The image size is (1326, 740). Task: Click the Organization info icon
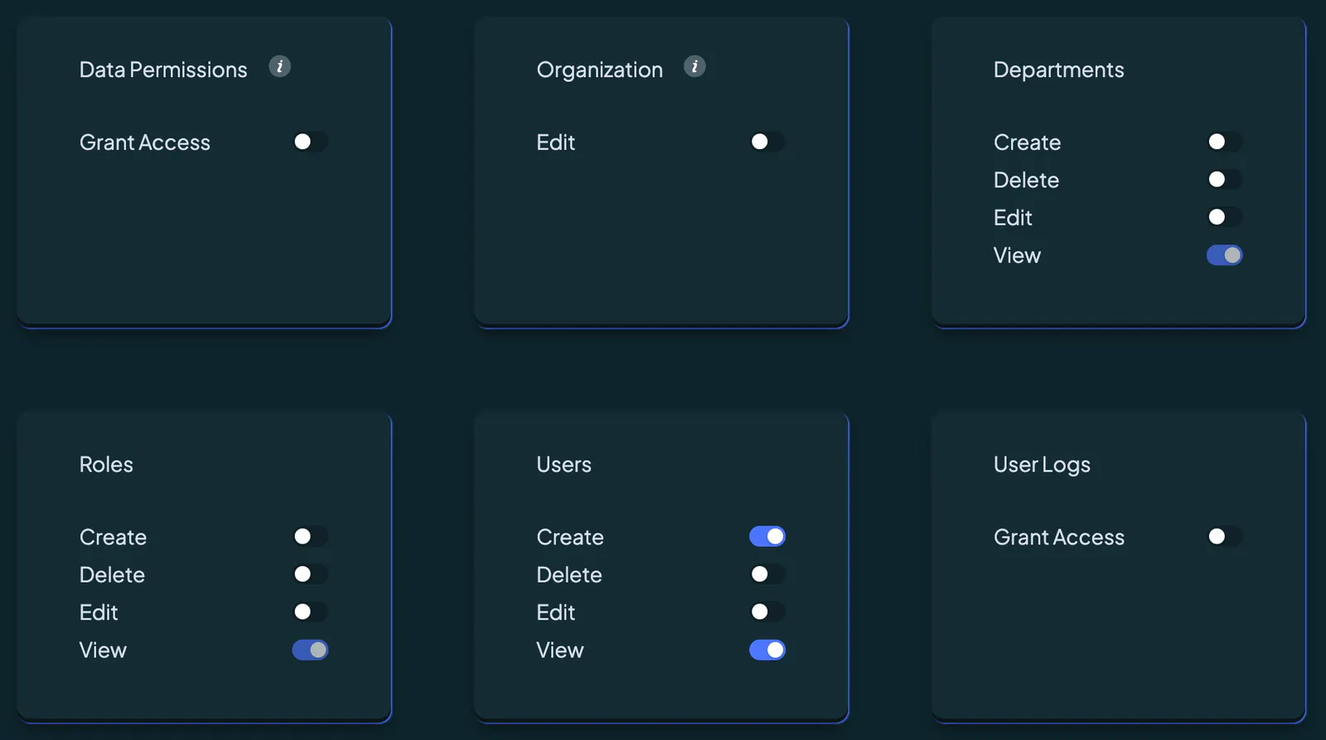pyautogui.click(x=694, y=66)
